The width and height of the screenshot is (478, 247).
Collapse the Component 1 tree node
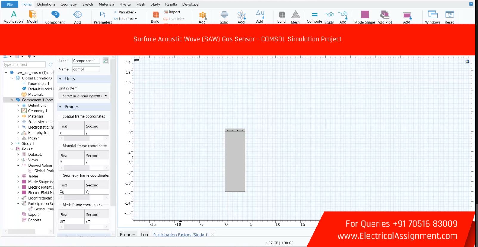coord(12,100)
